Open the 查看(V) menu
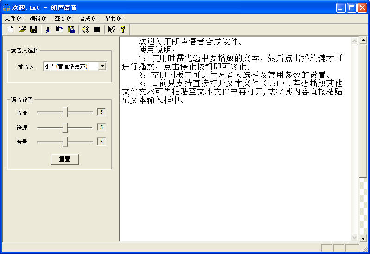This screenshot has height=254, width=370. 64,19
